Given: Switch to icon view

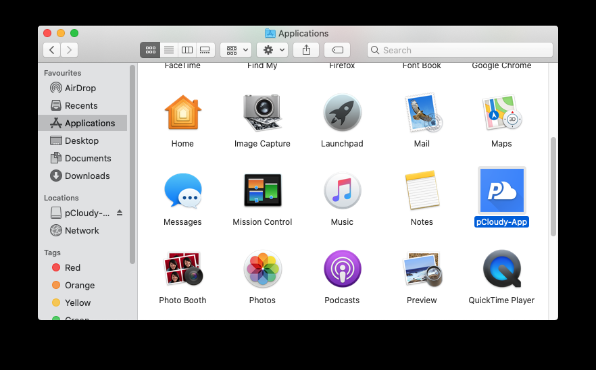Looking at the screenshot, I should (x=150, y=50).
